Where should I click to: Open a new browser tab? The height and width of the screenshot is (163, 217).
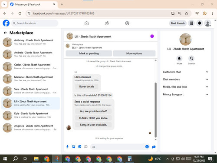62,4
